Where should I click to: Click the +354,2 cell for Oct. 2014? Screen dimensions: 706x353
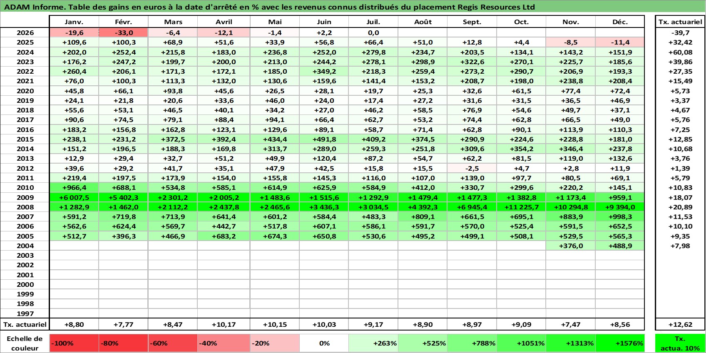point(521,149)
